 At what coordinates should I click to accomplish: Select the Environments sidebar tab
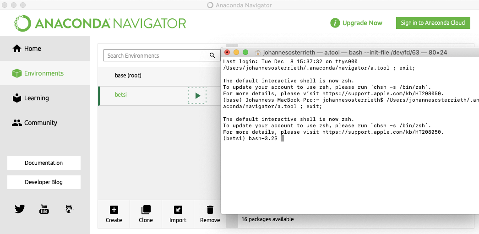45,73
